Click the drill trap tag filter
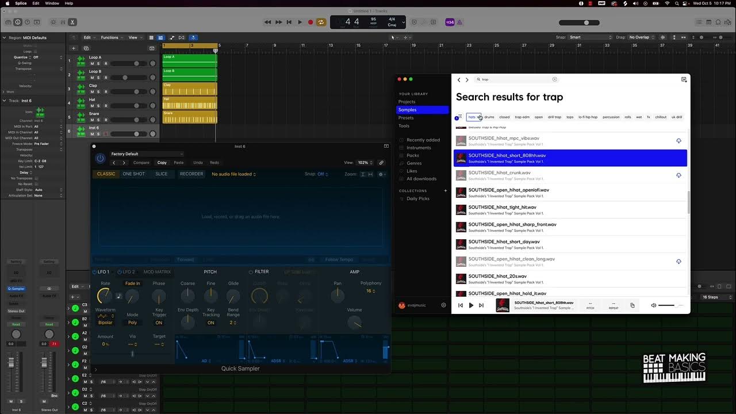 (554, 117)
